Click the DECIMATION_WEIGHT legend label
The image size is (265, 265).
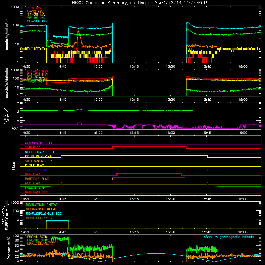[42, 209]
